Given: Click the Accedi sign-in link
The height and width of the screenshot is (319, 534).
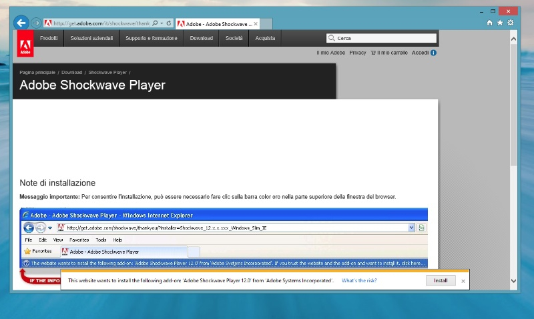Looking at the screenshot, I should point(420,52).
